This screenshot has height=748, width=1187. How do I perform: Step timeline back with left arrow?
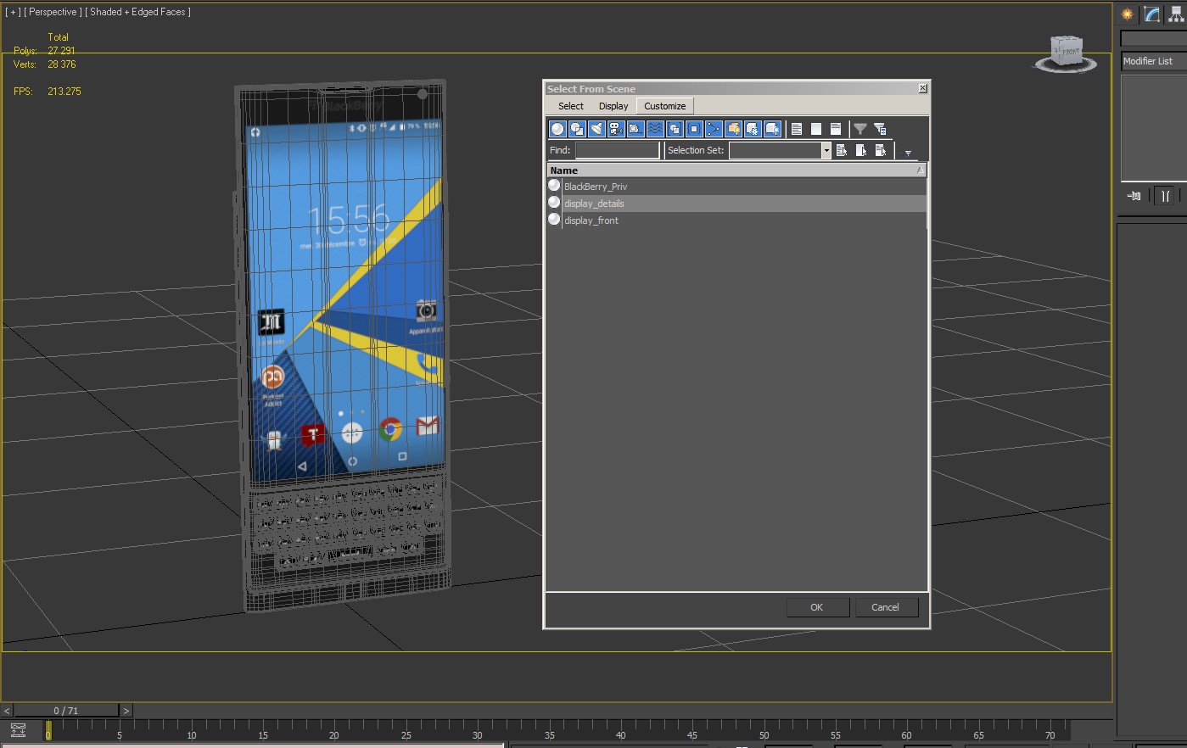tap(7, 711)
